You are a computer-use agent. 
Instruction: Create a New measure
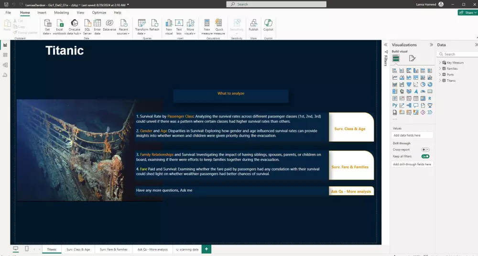[x=207, y=27]
